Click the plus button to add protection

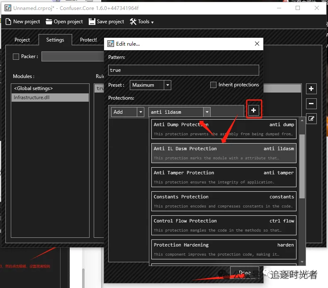coord(254,110)
